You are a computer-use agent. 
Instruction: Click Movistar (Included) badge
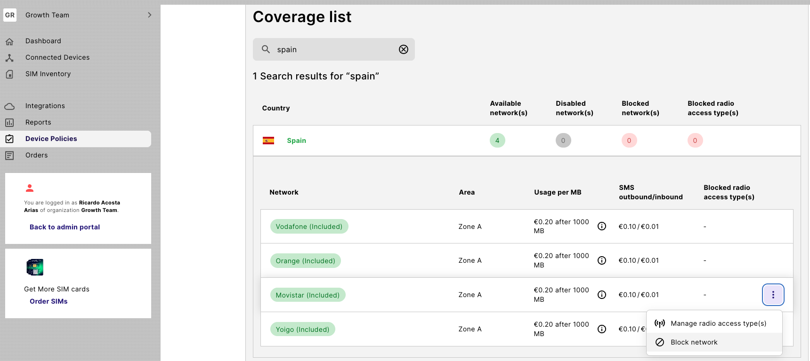pyautogui.click(x=308, y=295)
